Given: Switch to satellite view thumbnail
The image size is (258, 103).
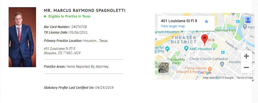Looking at the screenshot, I should pos(163,68).
